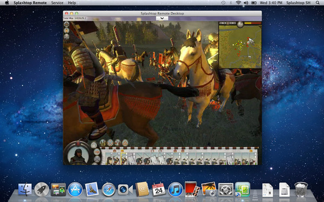Open Launchpad rocket icon in dock
This screenshot has width=324, height=202.
(x=42, y=189)
